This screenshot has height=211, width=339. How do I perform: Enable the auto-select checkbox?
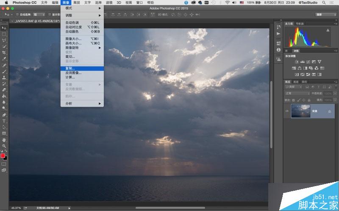coord(17,15)
